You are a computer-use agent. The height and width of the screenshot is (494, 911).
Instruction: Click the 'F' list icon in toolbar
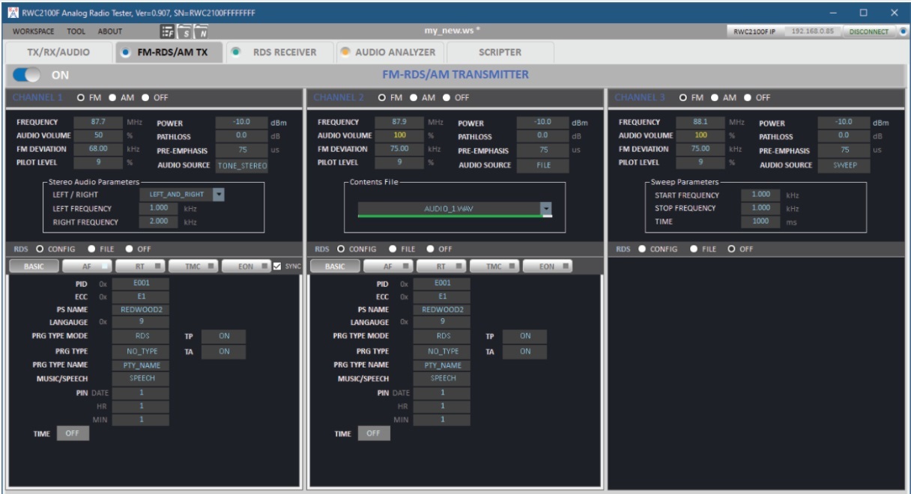click(167, 31)
